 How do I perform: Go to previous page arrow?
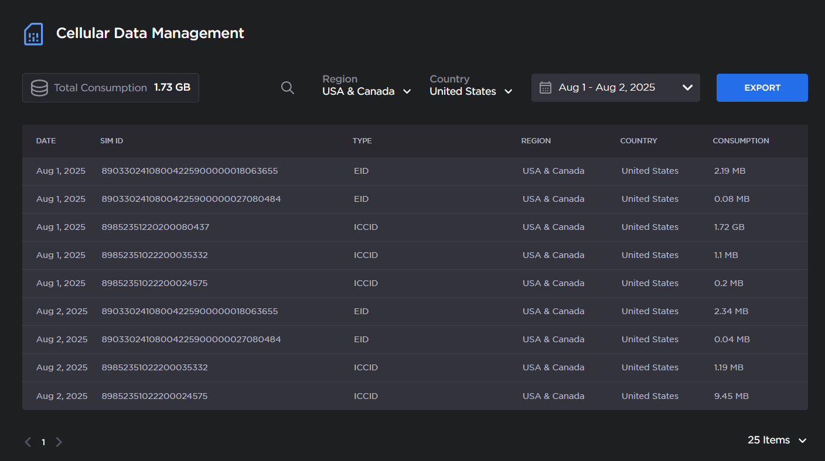click(28, 442)
